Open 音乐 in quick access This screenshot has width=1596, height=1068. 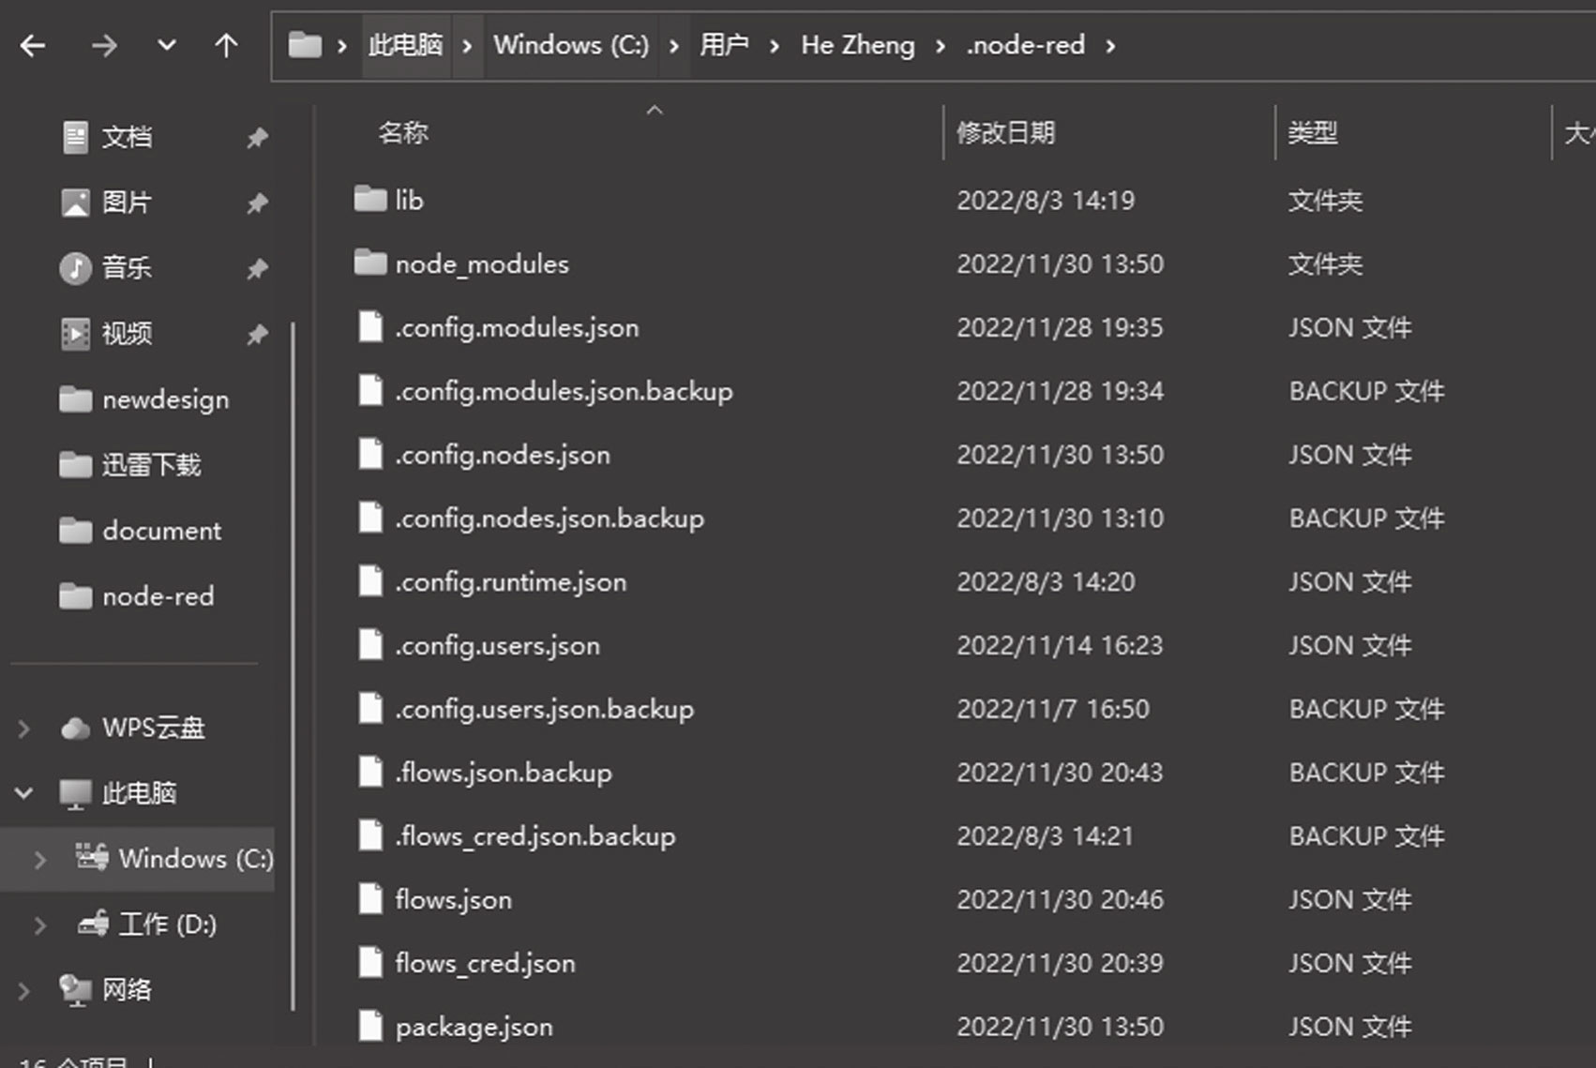click(x=127, y=268)
